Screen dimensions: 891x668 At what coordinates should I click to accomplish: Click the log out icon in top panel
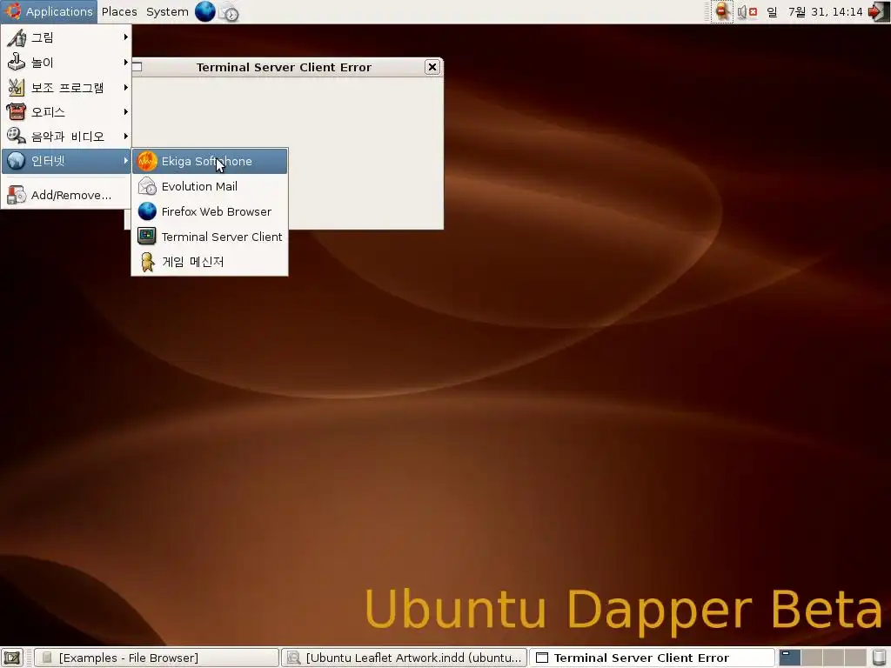click(x=878, y=11)
